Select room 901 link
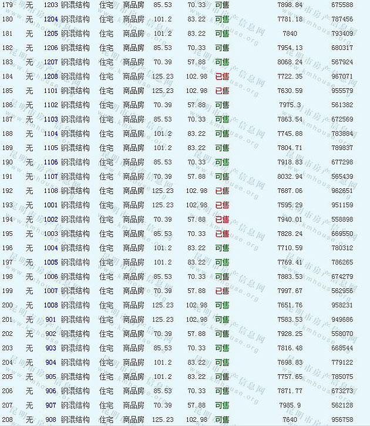This screenshot has width=370, height=426. click(51, 319)
